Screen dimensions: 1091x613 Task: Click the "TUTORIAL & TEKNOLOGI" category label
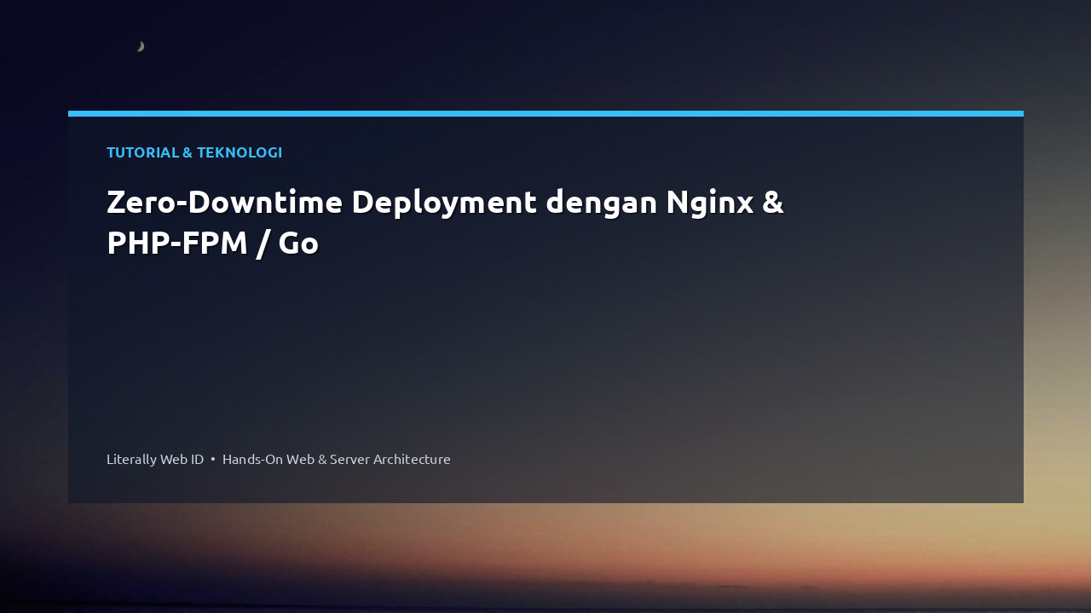pyautogui.click(x=194, y=152)
